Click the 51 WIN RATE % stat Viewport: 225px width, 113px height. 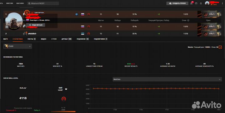(x=57, y=65)
